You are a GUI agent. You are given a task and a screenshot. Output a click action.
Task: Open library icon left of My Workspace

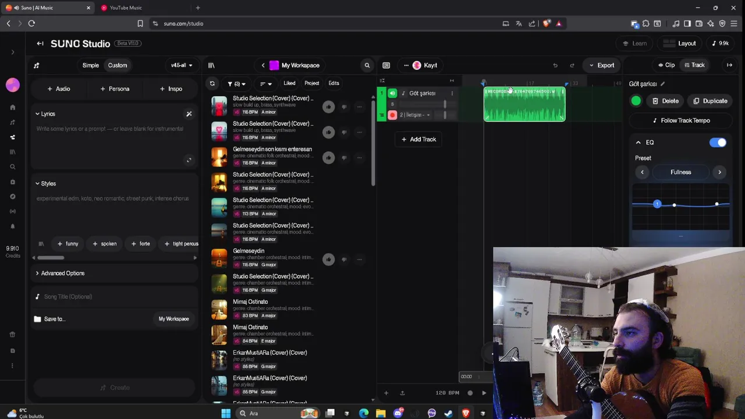(x=211, y=65)
